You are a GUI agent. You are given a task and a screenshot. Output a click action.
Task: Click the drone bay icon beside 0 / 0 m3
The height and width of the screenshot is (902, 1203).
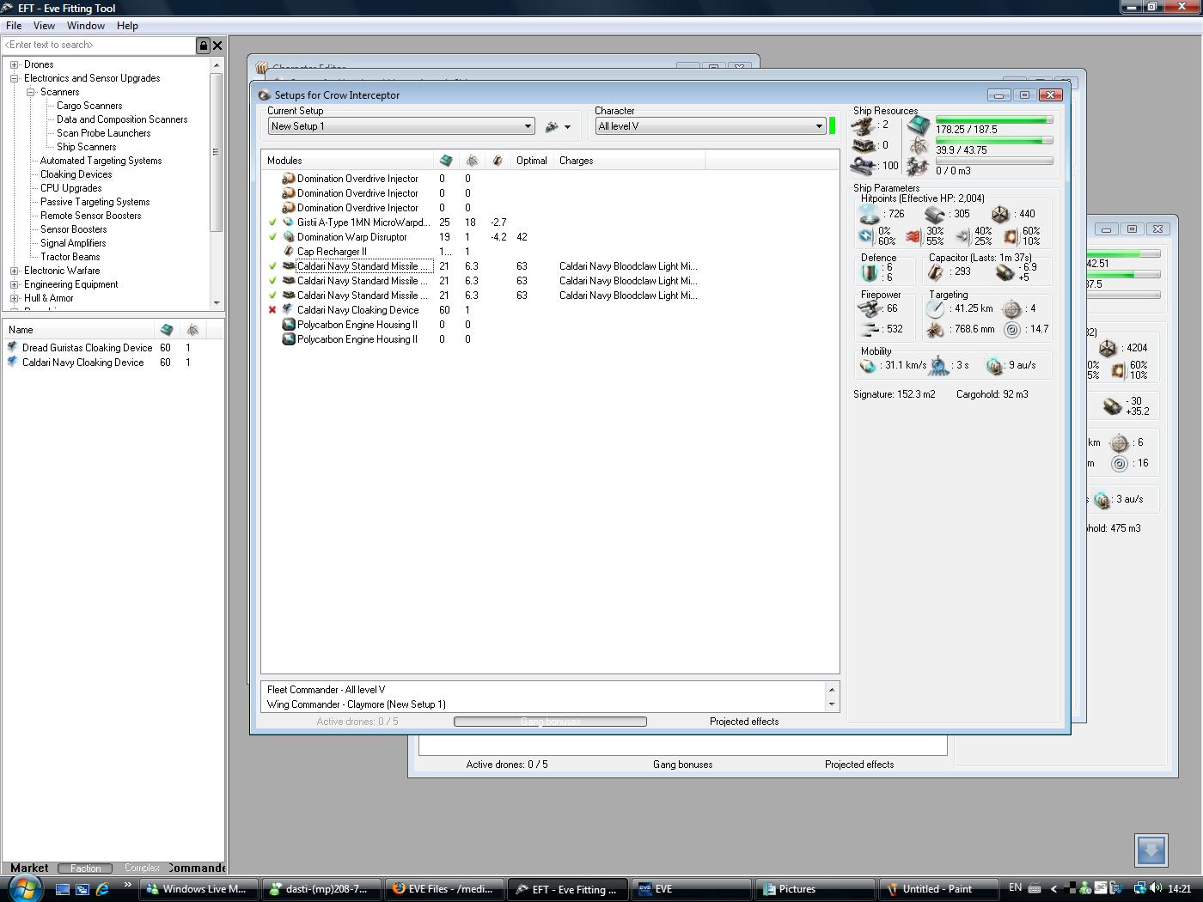[918, 168]
